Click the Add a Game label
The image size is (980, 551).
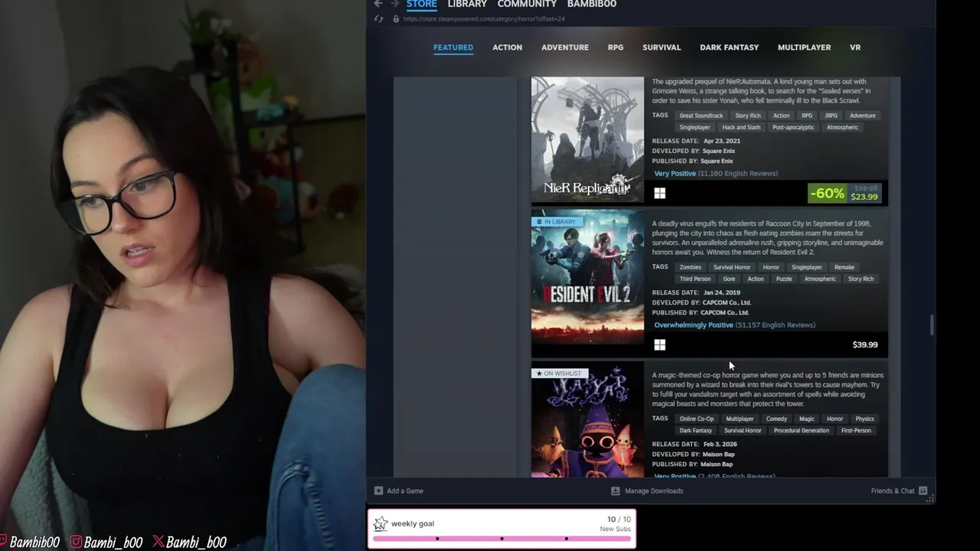pos(405,491)
